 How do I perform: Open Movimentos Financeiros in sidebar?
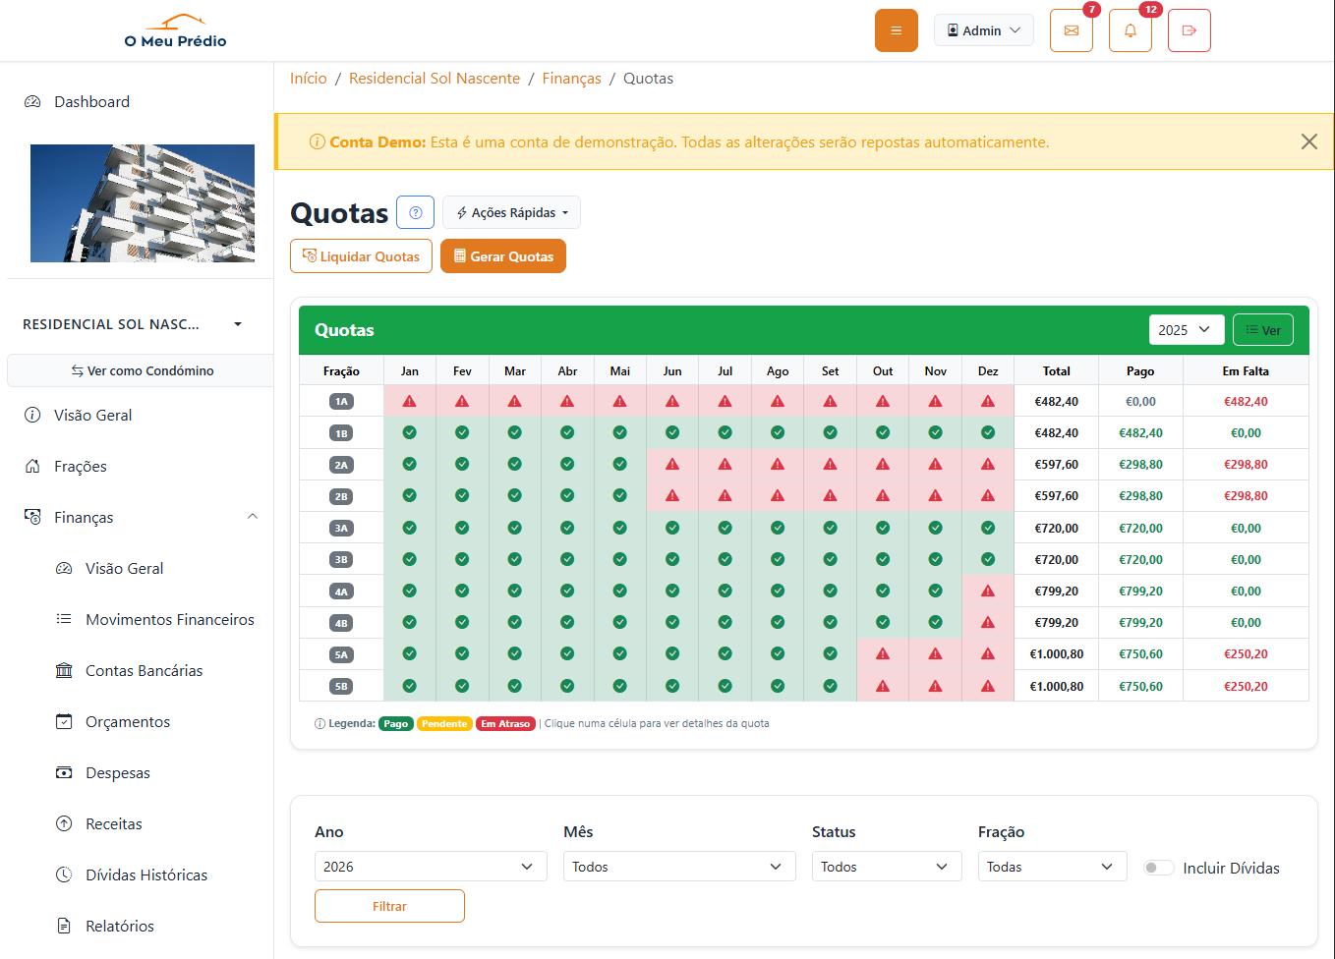(169, 619)
